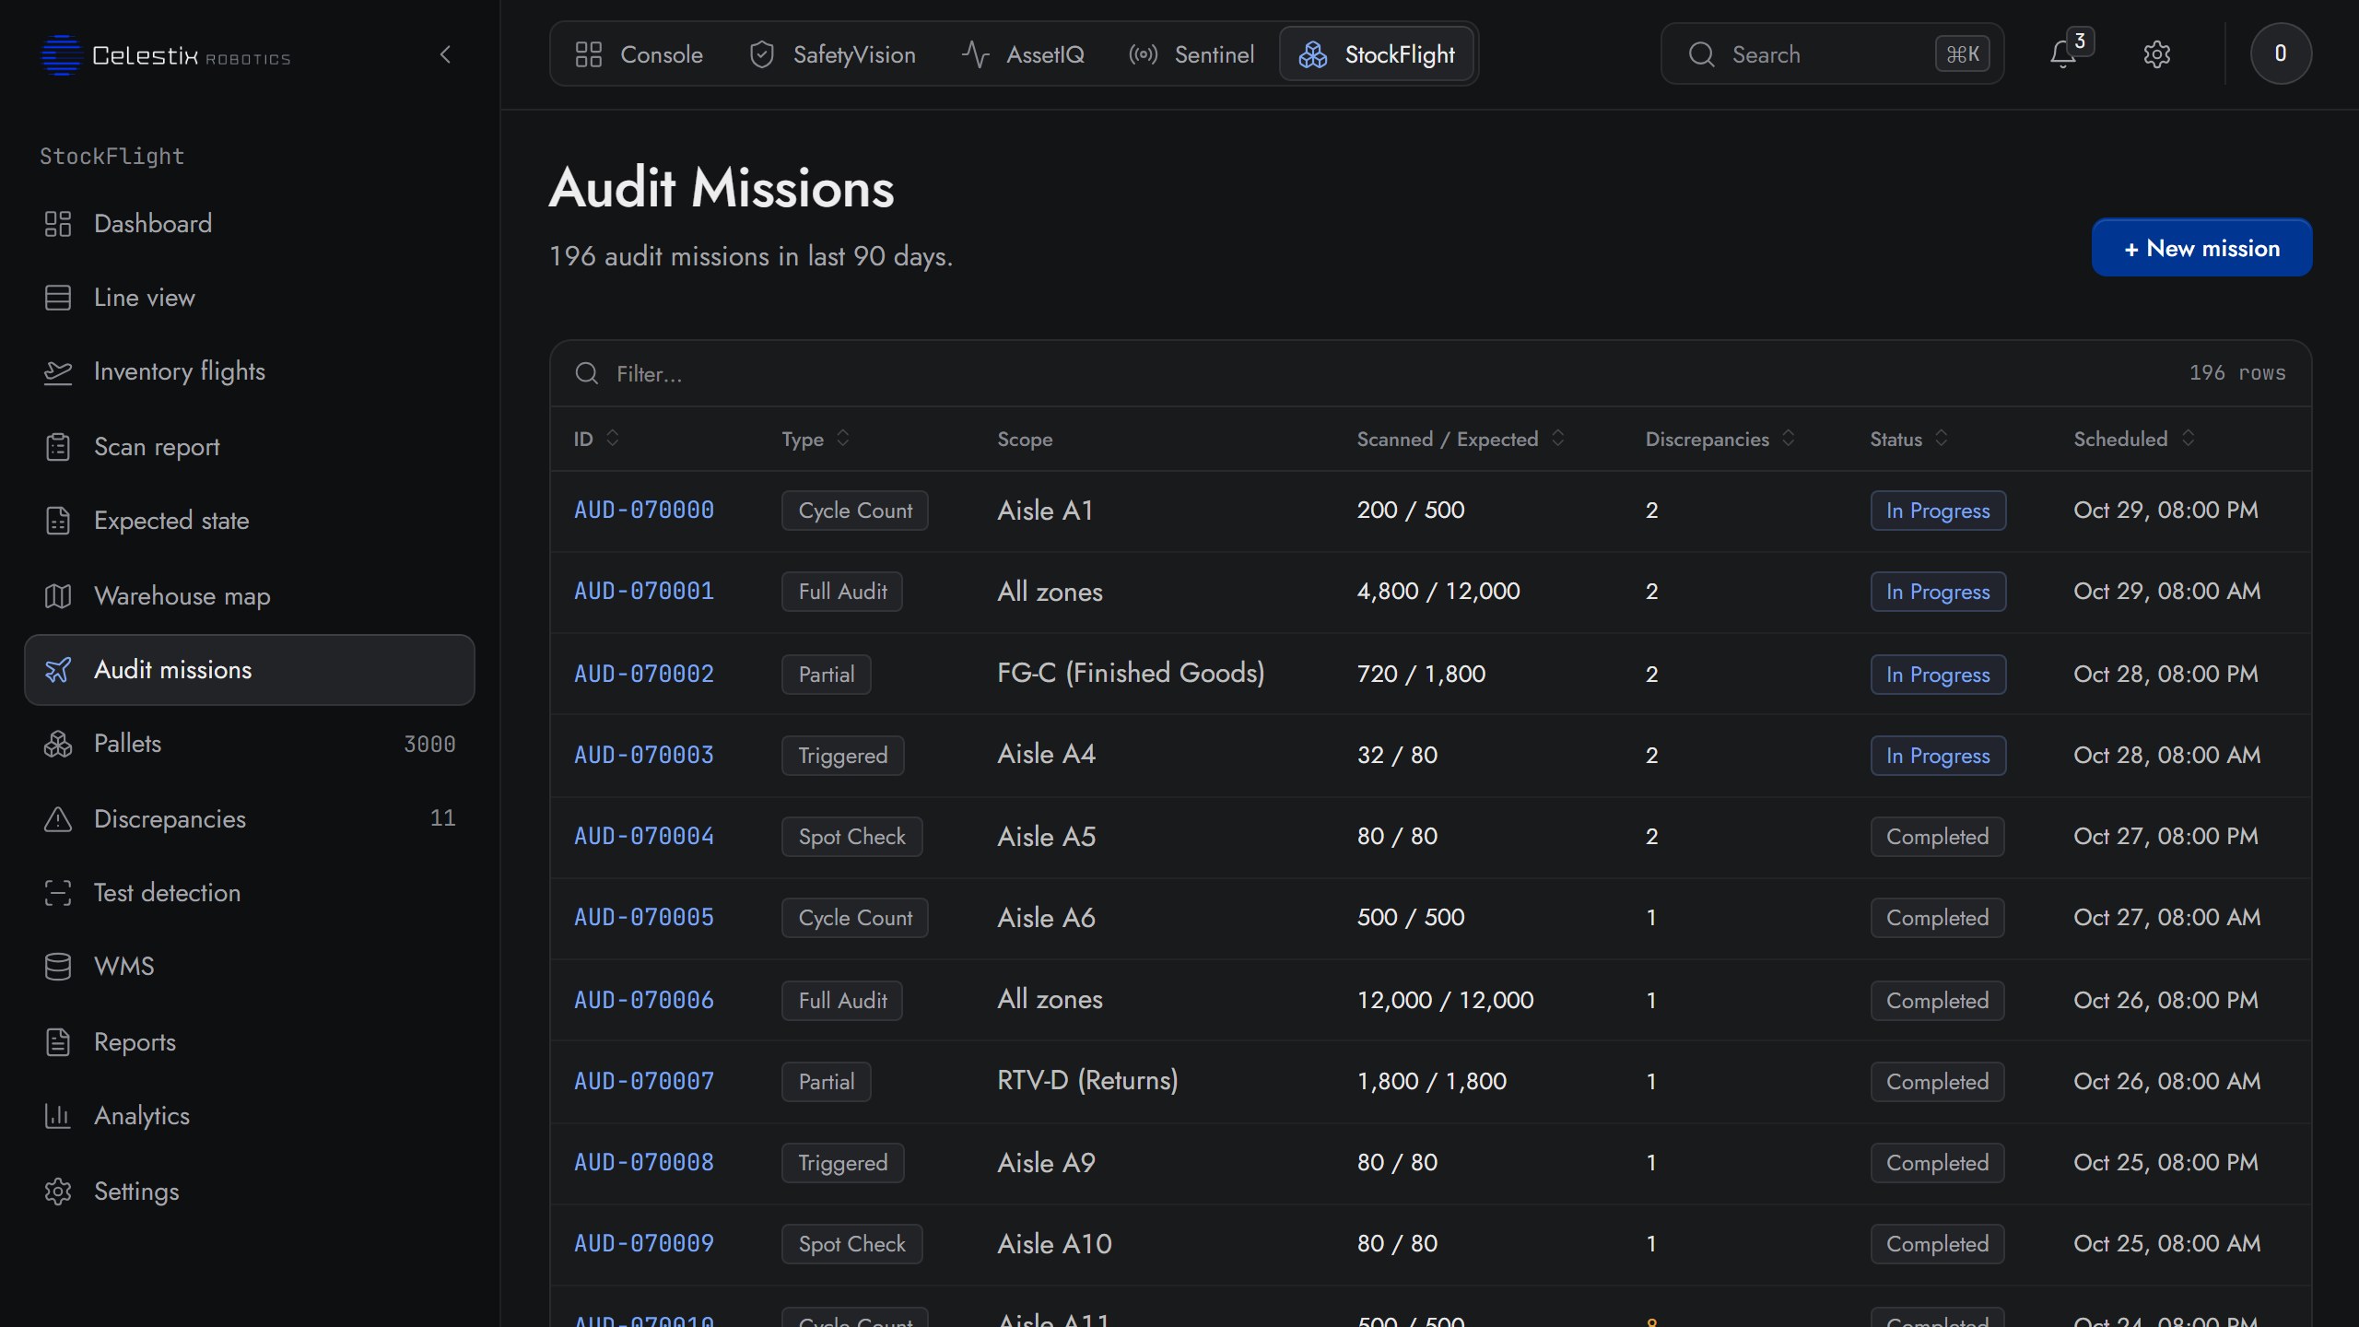The height and width of the screenshot is (1327, 2359).
Task: Open Pallets list in sidebar
Action: (250, 744)
